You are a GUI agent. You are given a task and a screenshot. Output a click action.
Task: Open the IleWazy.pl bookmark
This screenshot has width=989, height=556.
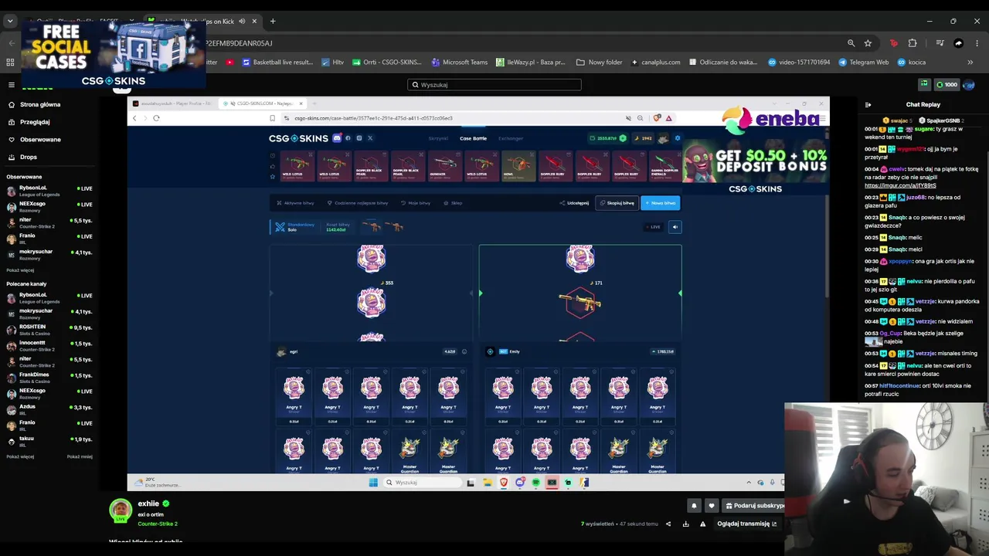pyautogui.click(x=531, y=62)
